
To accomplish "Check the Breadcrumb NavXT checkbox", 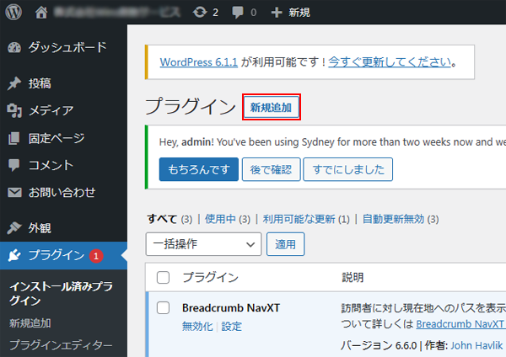I will [163, 307].
